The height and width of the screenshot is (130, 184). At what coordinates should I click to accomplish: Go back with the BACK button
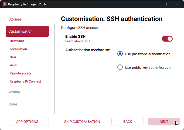tap(128, 122)
